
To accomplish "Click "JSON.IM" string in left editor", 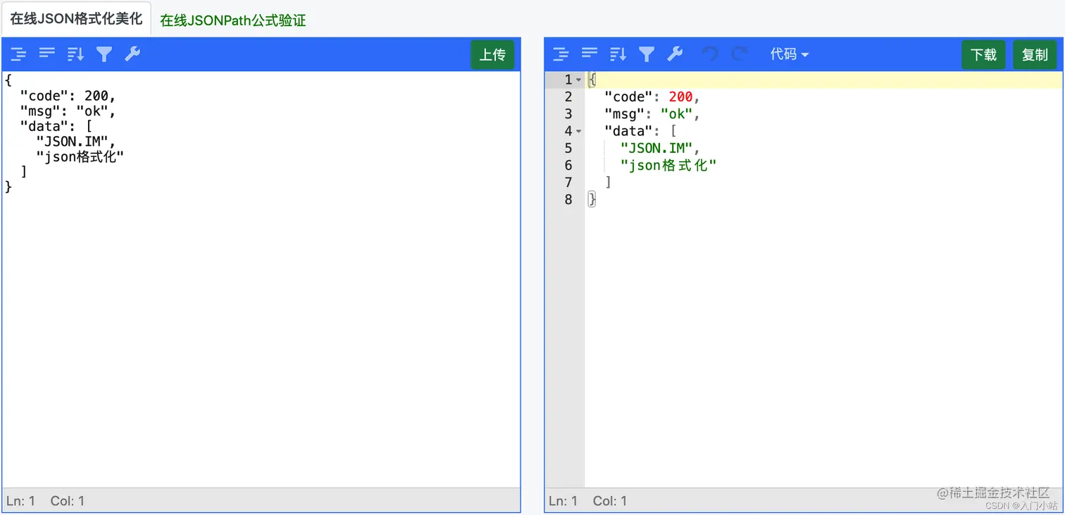I will point(72,142).
